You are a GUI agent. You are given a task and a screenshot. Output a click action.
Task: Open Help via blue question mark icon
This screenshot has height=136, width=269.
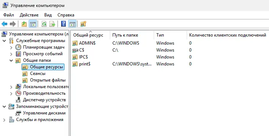pos(63,24)
